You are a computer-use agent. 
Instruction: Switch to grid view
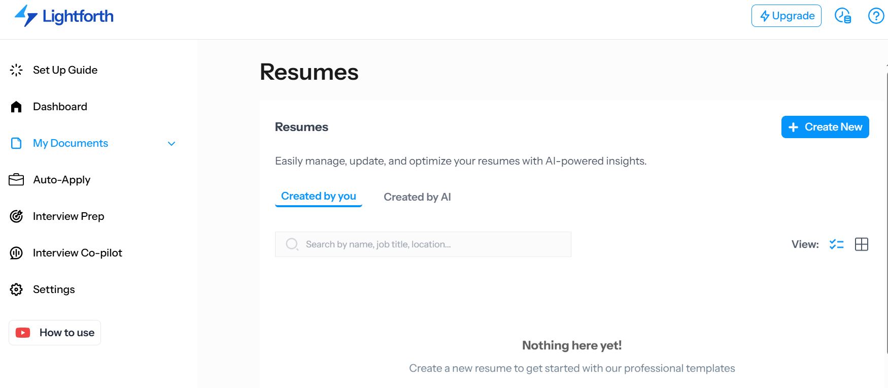[862, 244]
